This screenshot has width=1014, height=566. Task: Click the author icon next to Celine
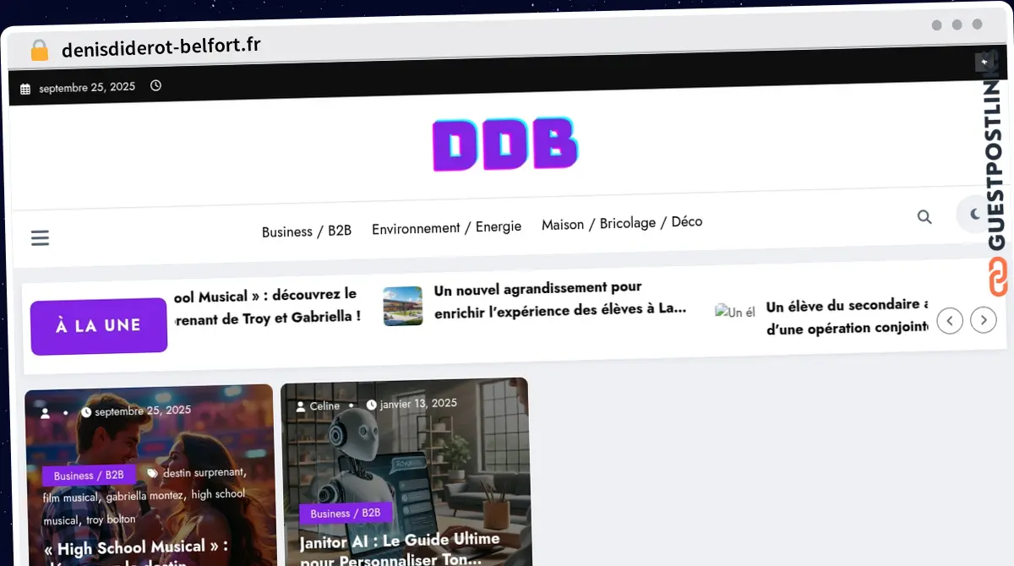point(301,407)
